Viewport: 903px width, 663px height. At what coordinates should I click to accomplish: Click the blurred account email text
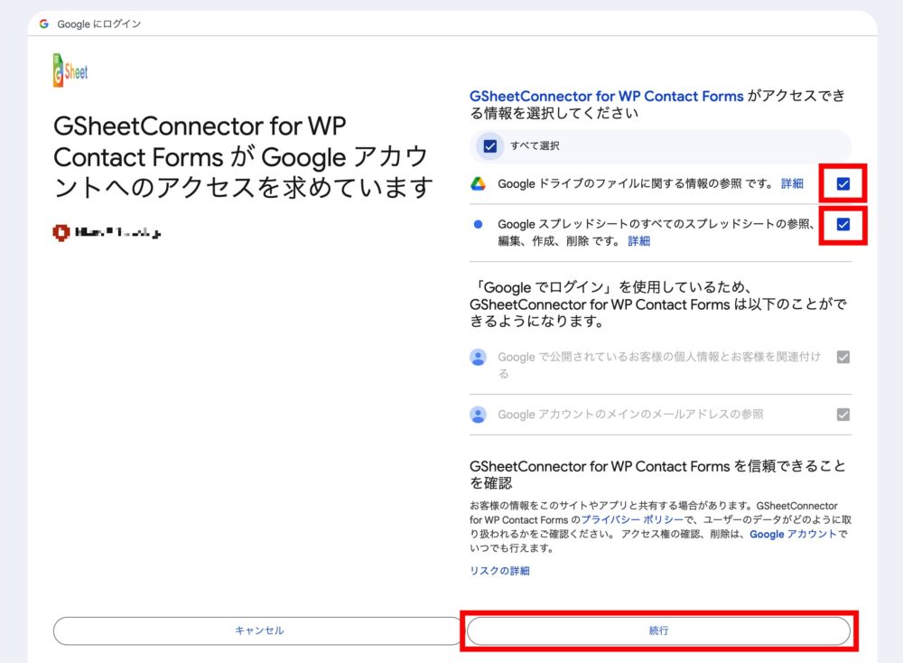point(117,232)
